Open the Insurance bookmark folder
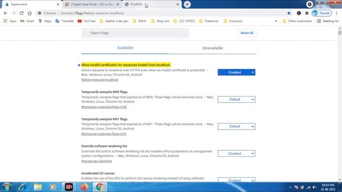The image size is (342, 192). pos(233,21)
